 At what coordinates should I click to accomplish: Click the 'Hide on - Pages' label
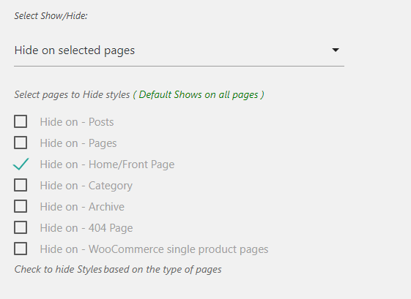tap(78, 143)
